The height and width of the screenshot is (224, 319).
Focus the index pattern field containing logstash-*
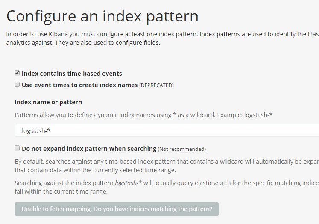pyautogui.click(x=167, y=131)
